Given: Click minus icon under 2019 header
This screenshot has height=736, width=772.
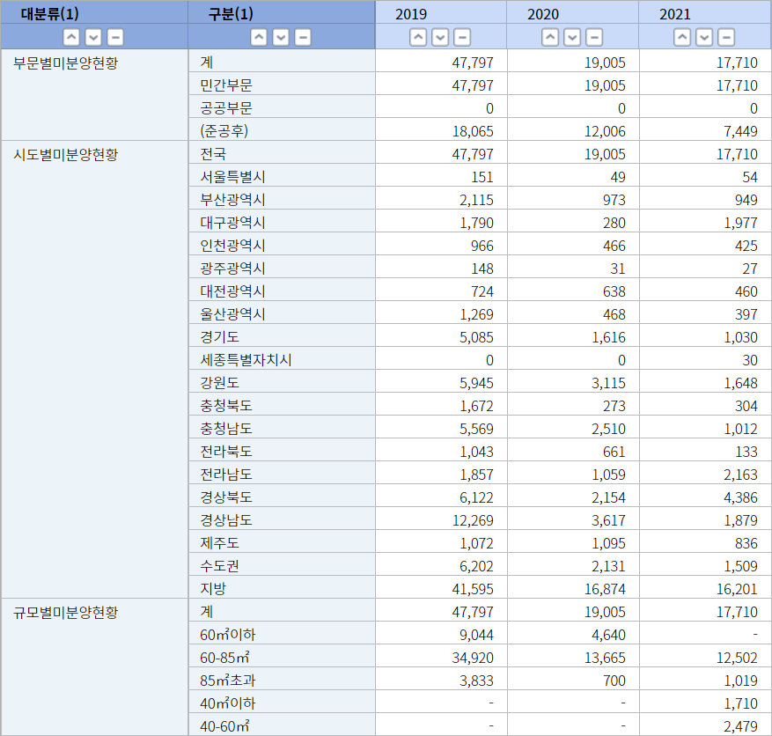Looking at the screenshot, I should point(462,37).
